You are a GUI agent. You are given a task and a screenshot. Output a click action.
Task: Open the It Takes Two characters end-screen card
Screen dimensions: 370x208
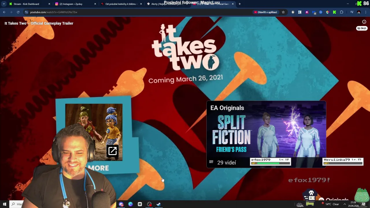tap(94, 132)
